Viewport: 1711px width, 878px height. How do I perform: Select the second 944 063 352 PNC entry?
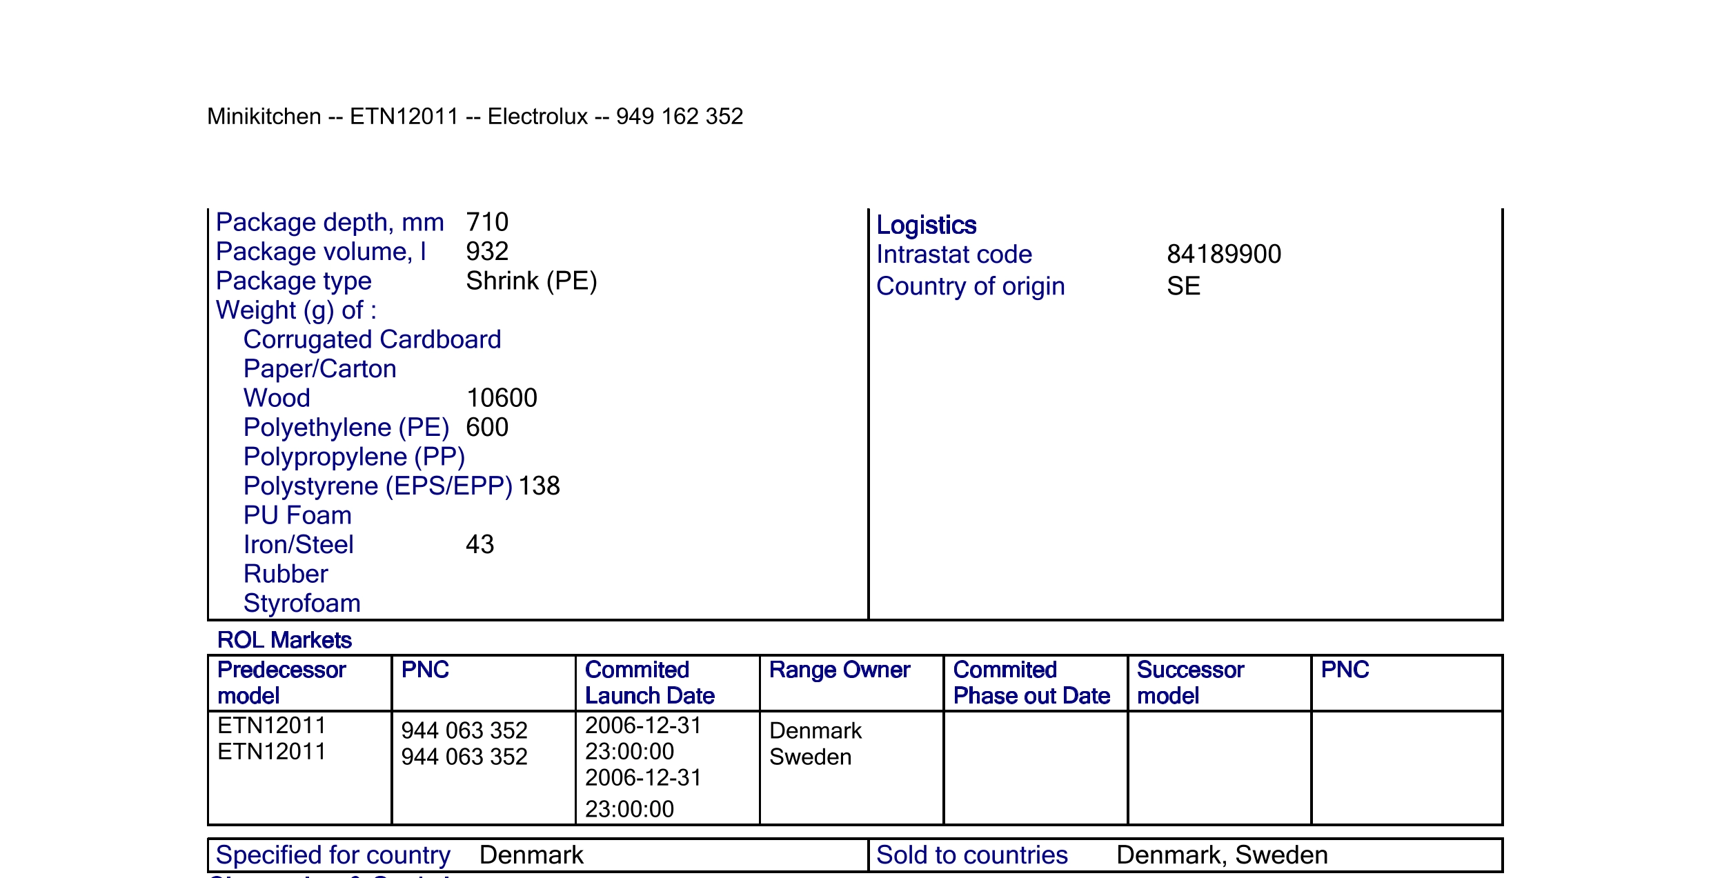464,757
